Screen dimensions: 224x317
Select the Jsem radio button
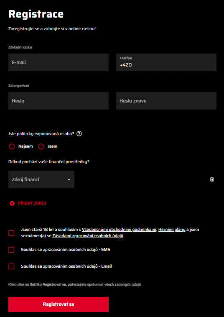point(41,146)
